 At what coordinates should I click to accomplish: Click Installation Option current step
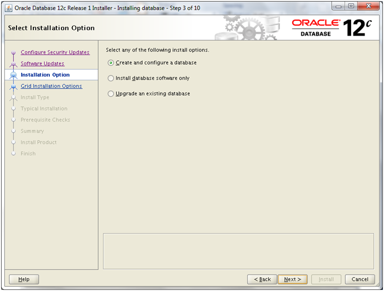click(45, 75)
